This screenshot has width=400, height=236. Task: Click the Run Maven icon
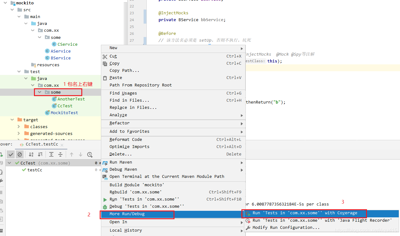[105, 163]
